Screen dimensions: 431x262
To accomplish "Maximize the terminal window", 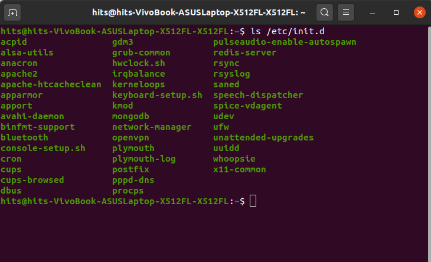I will [396, 12].
